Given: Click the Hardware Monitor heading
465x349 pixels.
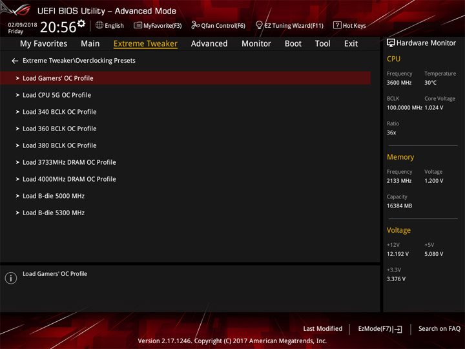Looking at the screenshot, I should pyautogui.click(x=426, y=43).
